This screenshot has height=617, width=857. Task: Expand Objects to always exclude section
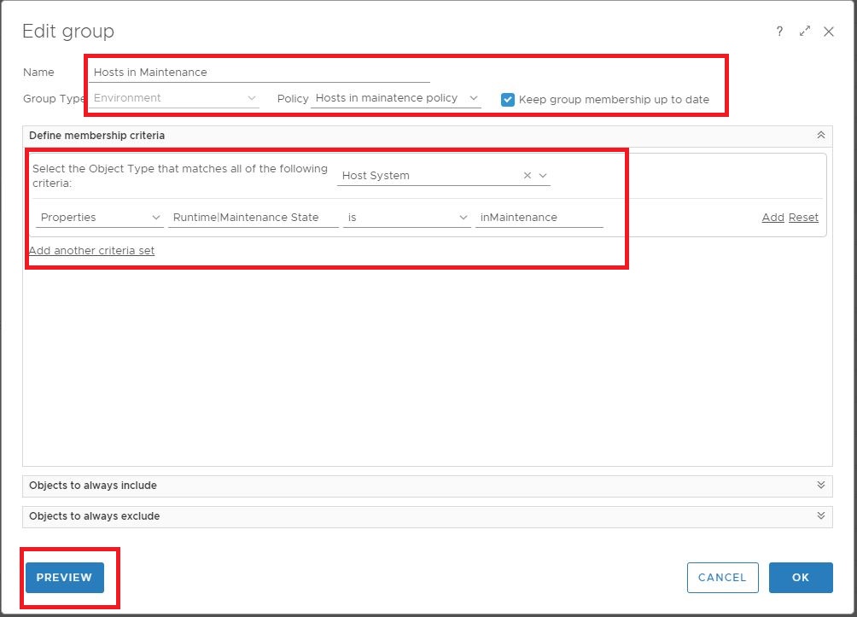point(820,516)
